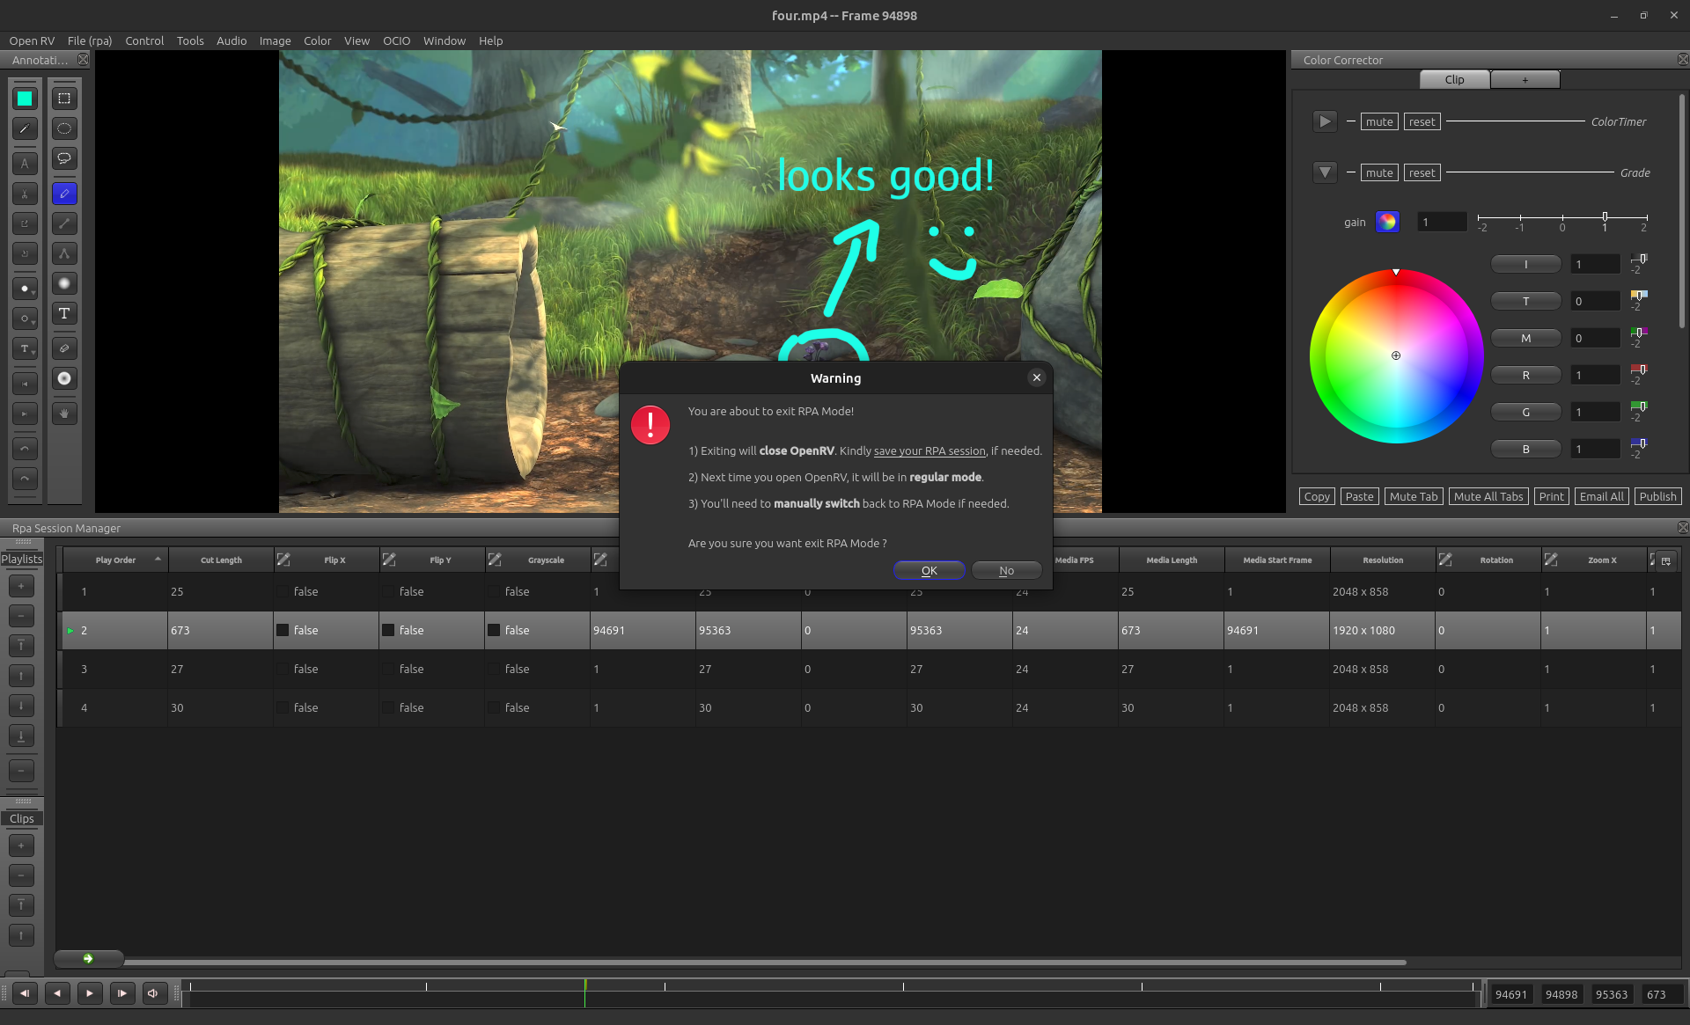Click the Rotation column edit pencil
This screenshot has width=1690, height=1025.
(x=1445, y=560)
